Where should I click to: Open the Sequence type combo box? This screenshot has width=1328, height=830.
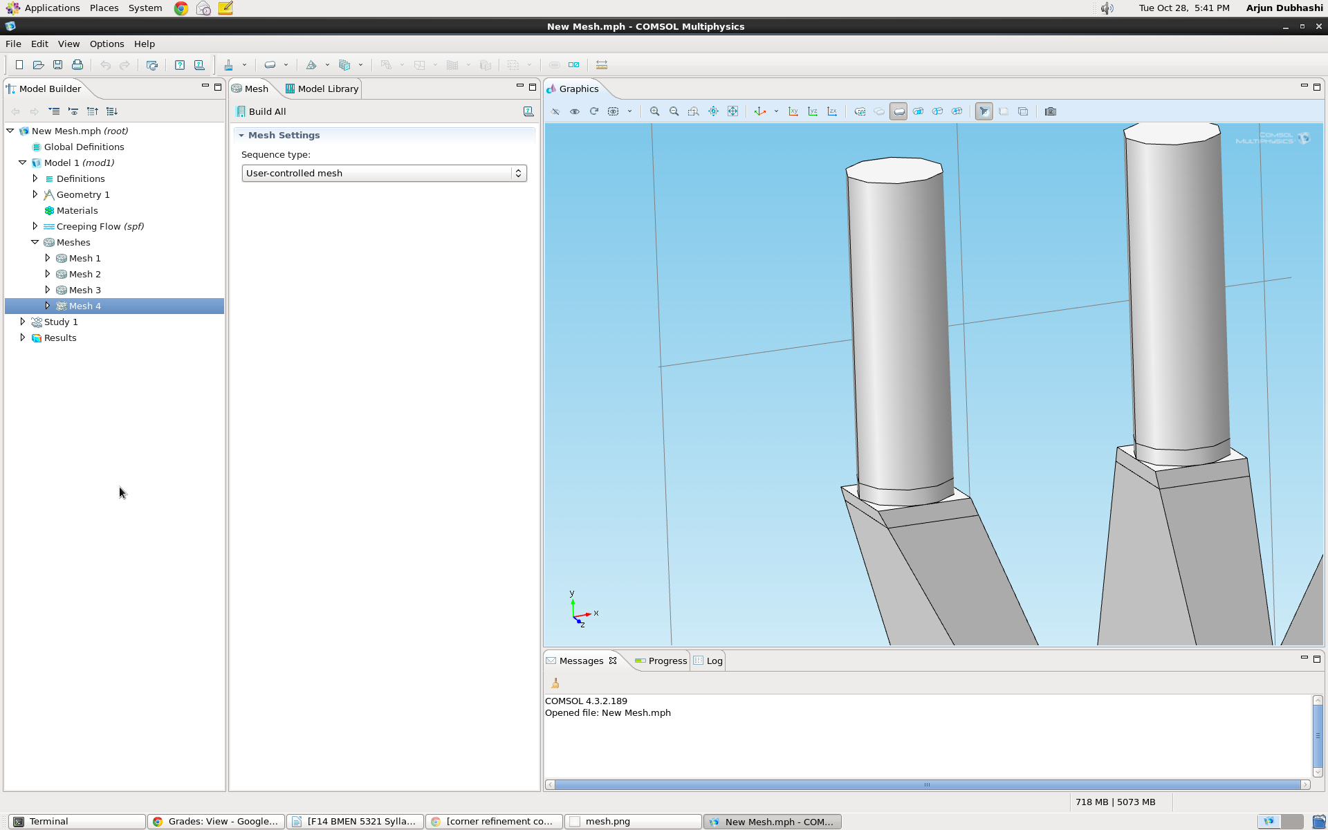point(384,173)
